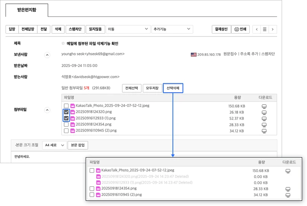Collapse the 첨부파일 attachment section
The width and height of the screenshot is (307, 206).
pos(47,110)
